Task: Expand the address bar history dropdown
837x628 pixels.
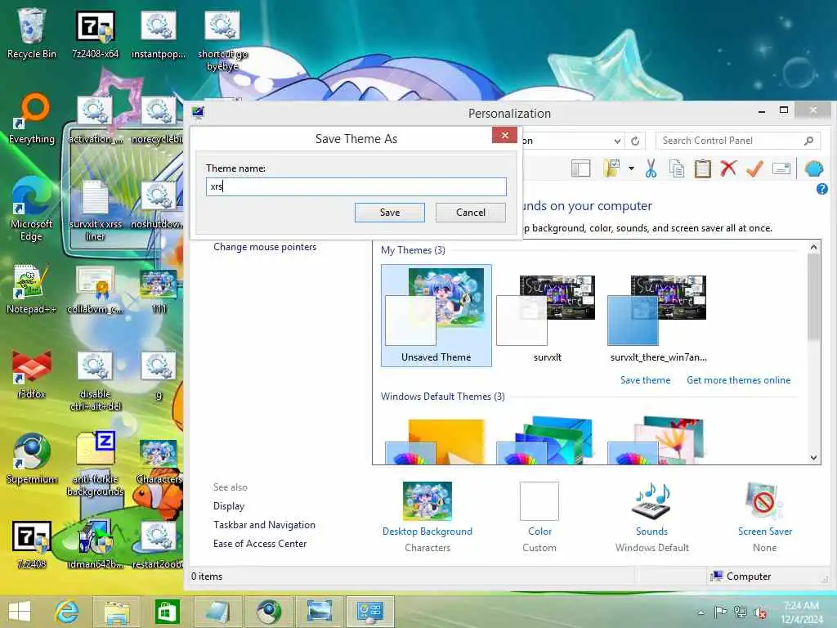Action: click(617, 141)
